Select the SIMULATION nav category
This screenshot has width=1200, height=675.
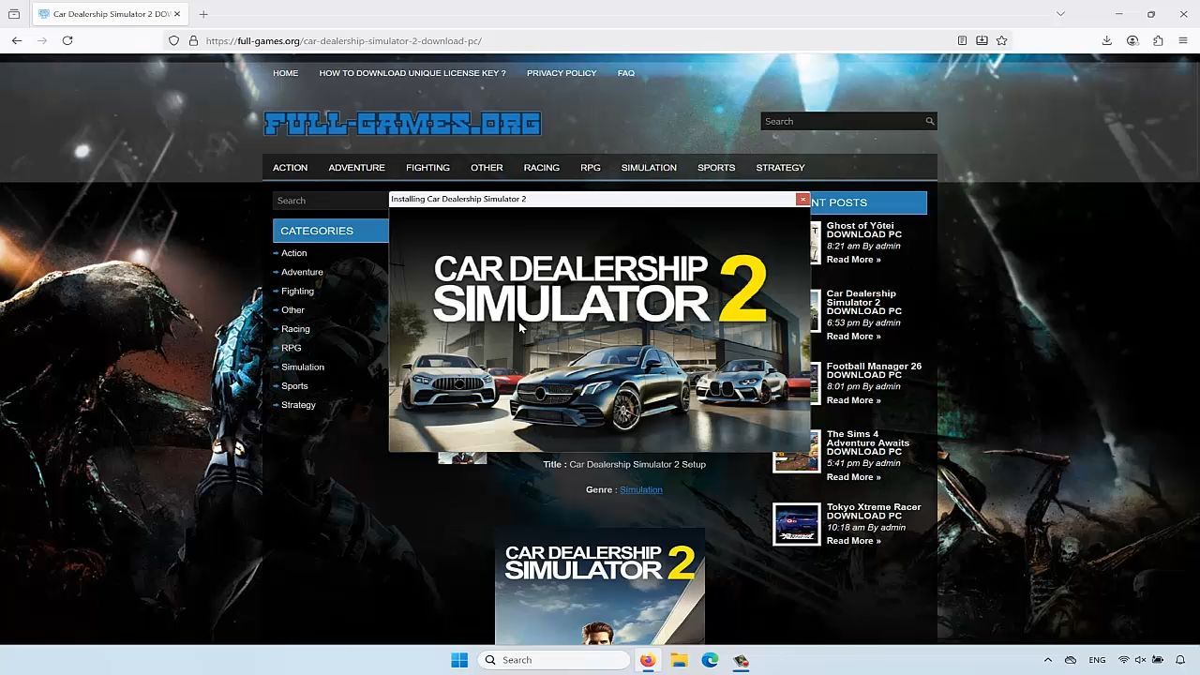[649, 168]
